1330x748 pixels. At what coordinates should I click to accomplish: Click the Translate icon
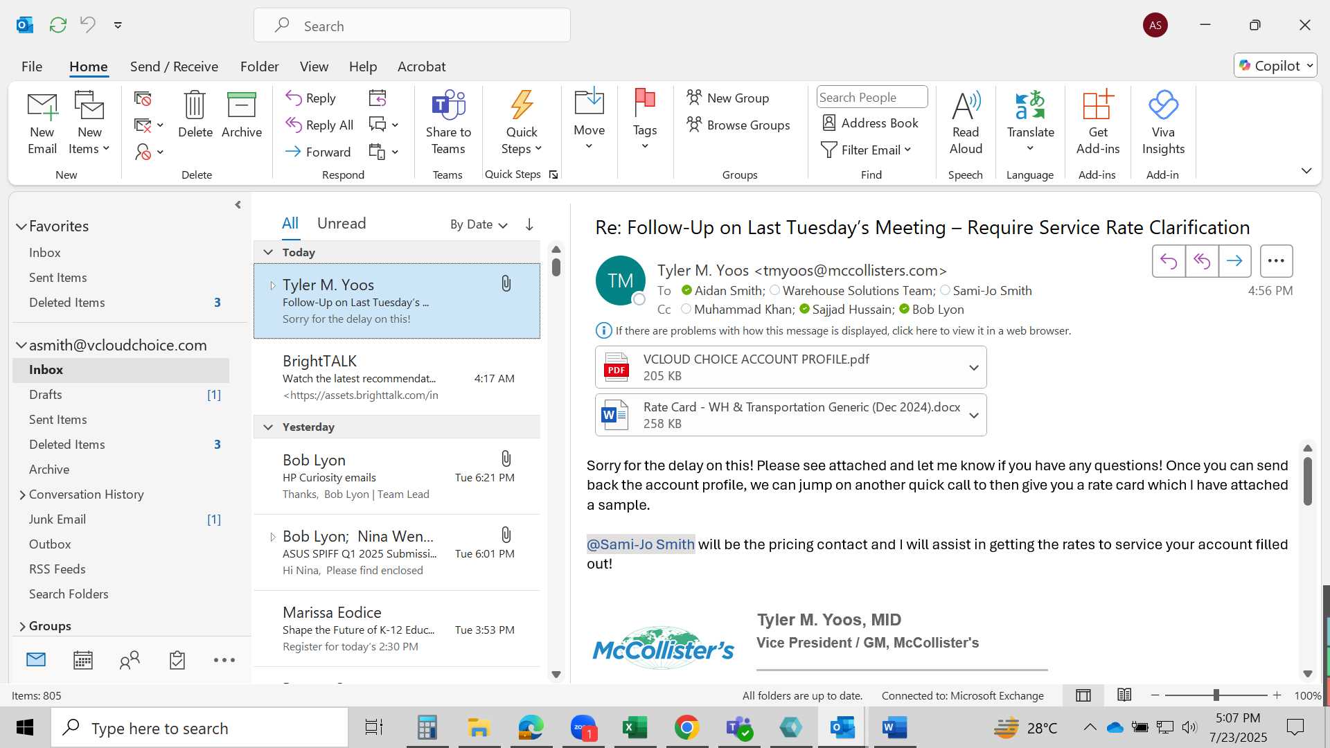tap(1030, 105)
